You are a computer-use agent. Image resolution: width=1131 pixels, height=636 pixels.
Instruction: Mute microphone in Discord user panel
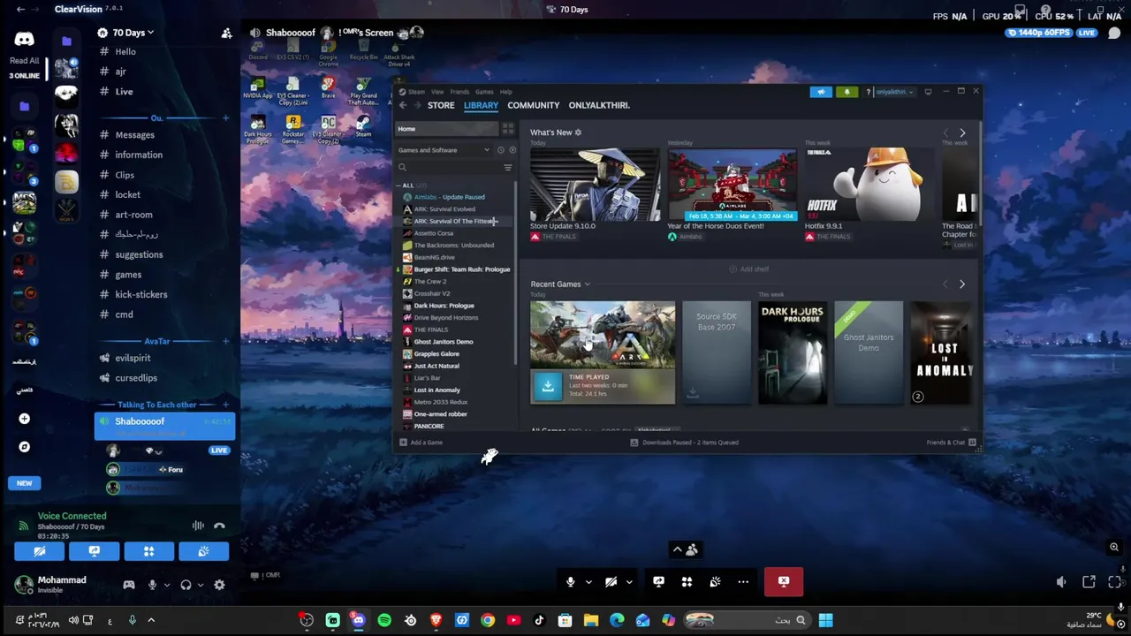(152, 585)
